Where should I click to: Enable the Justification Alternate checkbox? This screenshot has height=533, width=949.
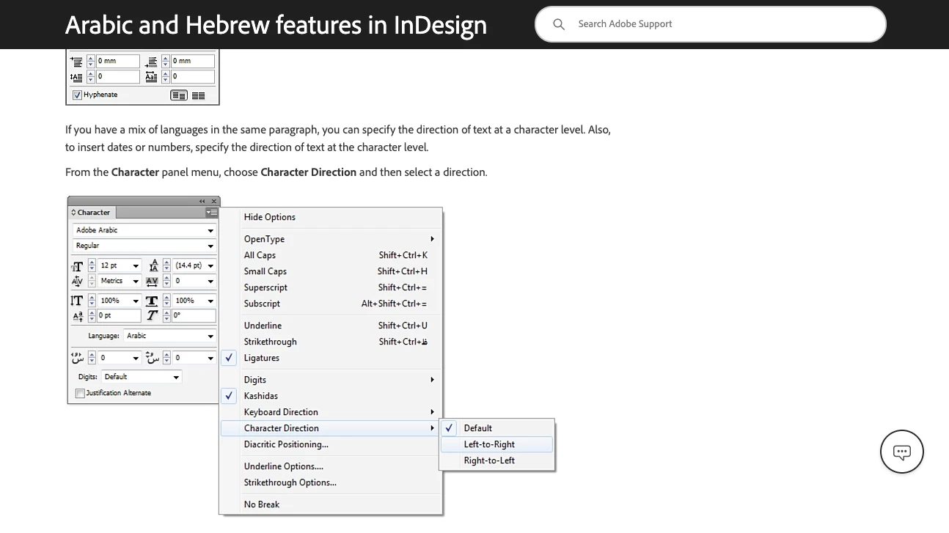click(x=80, y=394)
